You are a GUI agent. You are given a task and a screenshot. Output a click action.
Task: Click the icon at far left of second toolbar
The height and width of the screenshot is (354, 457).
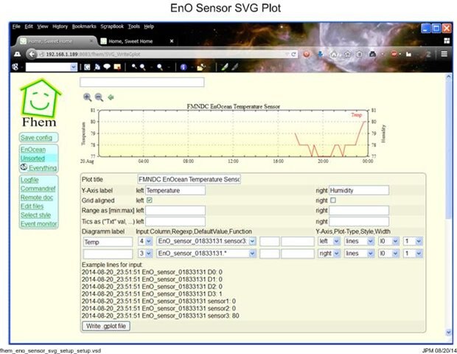15,67
